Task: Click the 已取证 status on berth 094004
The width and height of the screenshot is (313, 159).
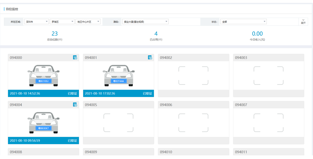Action: click(73, 140)
